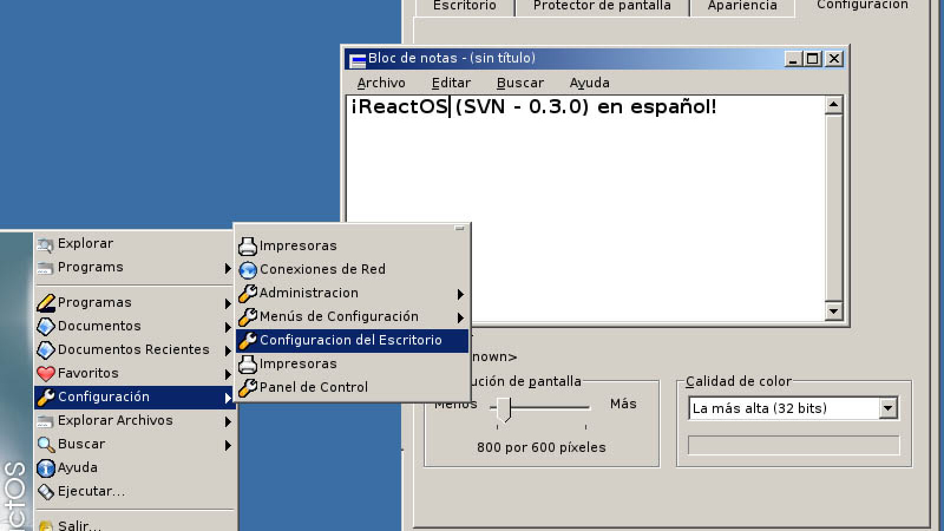Expand the Menús de Configuración submenu arrow

(460, 317)
